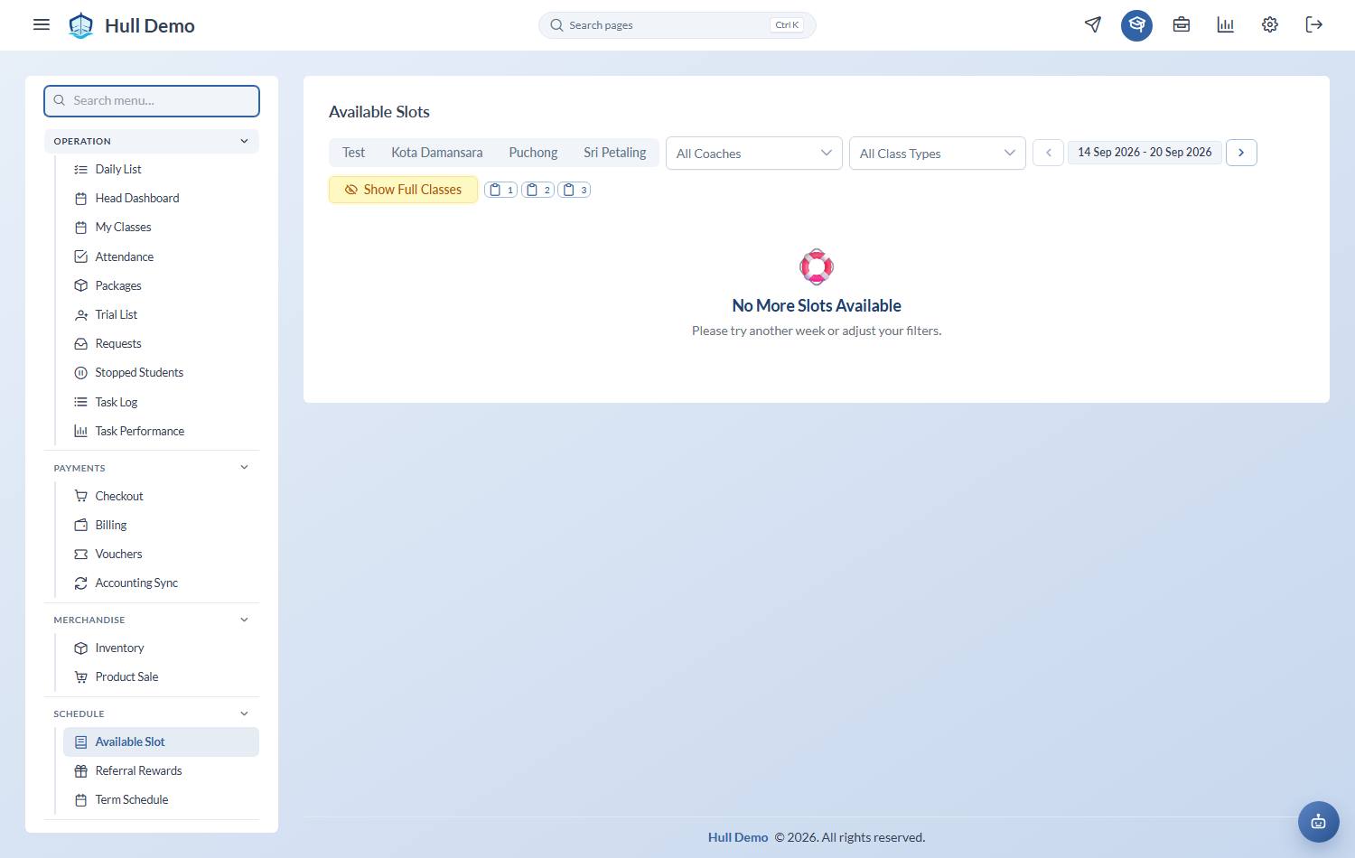Collapse the Merchandise menu section

(152, 620)
